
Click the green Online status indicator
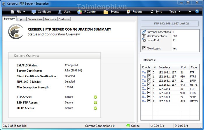click(x=128, y=126)
